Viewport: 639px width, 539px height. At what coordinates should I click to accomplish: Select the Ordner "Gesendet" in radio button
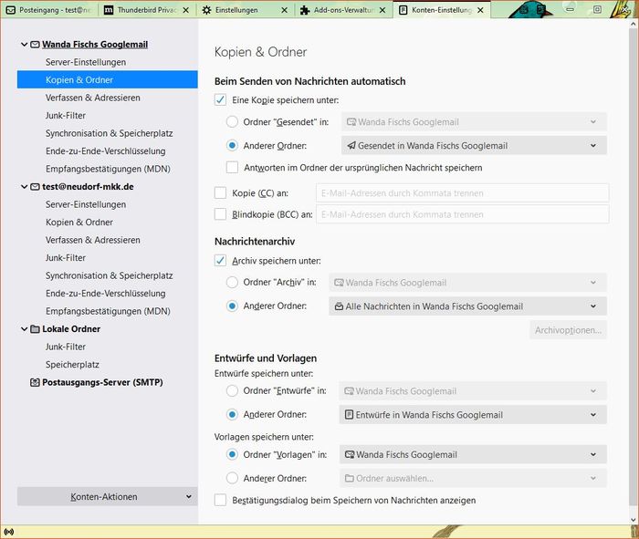233,122
